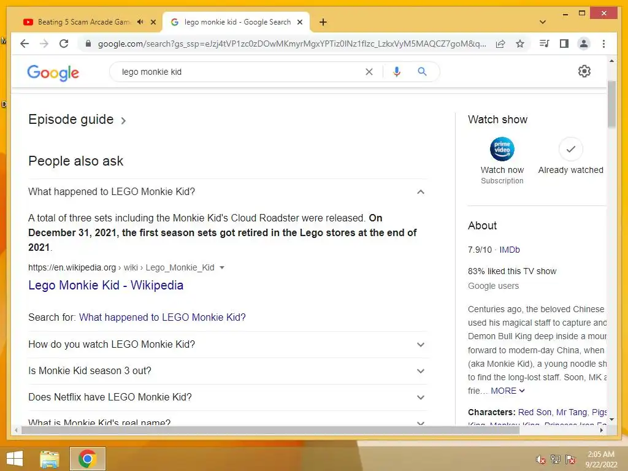
Task: Click the Watch now Subscription label
Action: pyautogui.click(x=502, y=175)
